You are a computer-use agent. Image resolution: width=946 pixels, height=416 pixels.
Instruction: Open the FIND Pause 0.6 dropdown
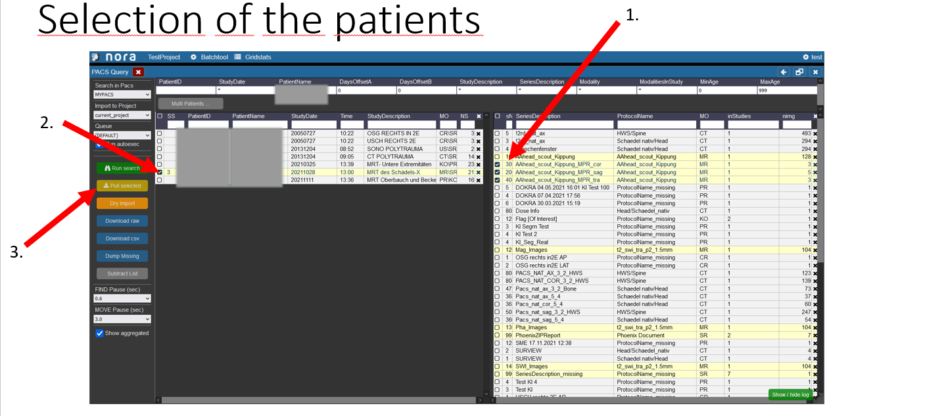pyautogui.click(x=122, y=298)
